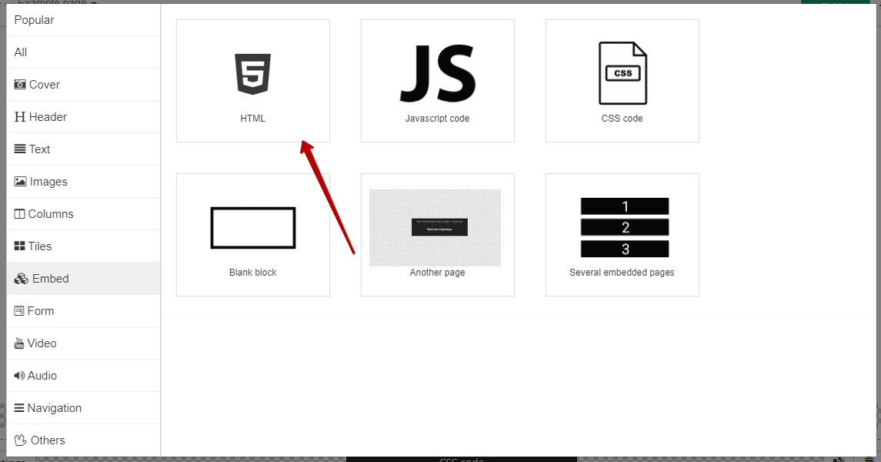Viewport: 881px width, 462px height.
Task: Open the Others category label
Action: click(48, 440)
